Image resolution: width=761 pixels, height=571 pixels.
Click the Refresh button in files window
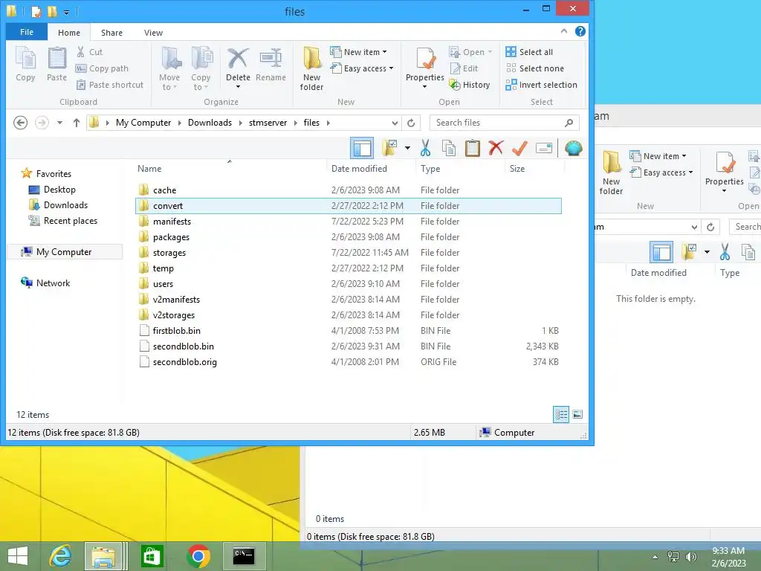click(x=411, y=123)
